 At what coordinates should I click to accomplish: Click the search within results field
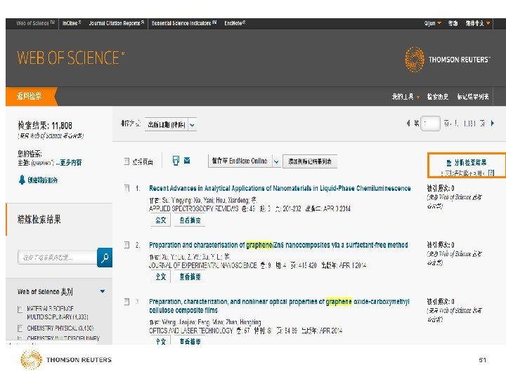tap(58, 257)
